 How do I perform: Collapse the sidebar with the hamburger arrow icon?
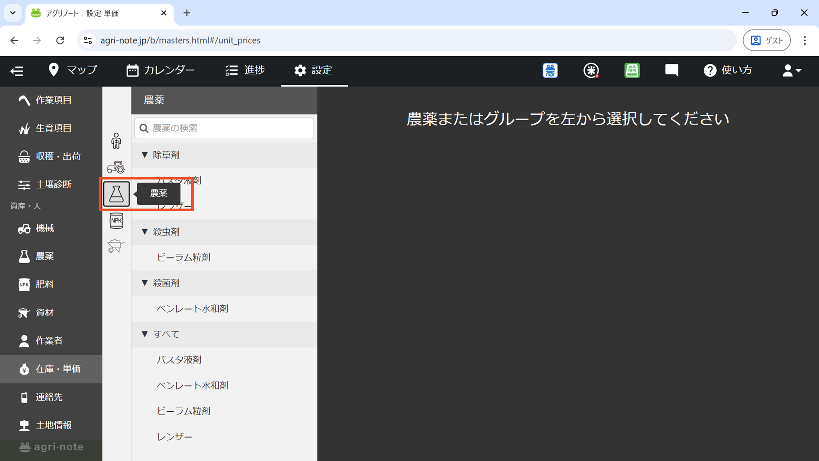click(17, 71)
